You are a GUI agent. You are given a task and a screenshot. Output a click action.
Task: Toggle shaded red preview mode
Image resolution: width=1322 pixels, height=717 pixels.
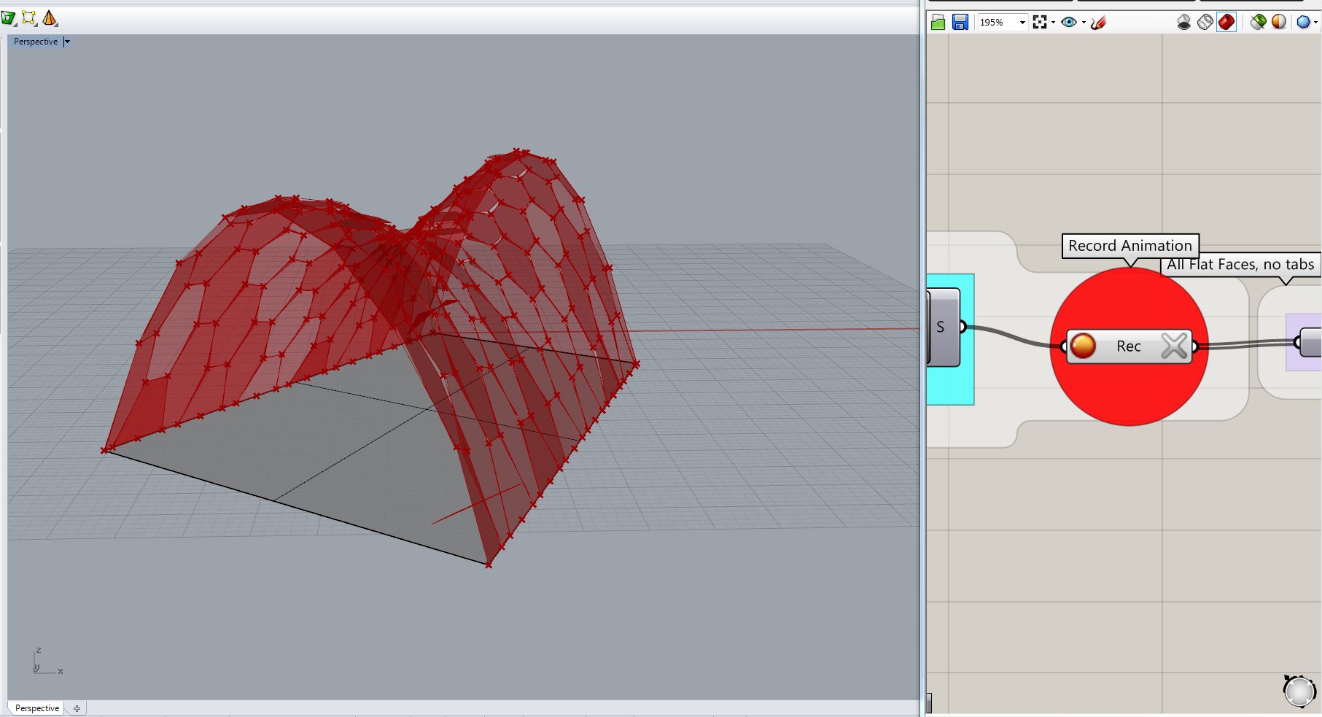tap(1226, 23)
